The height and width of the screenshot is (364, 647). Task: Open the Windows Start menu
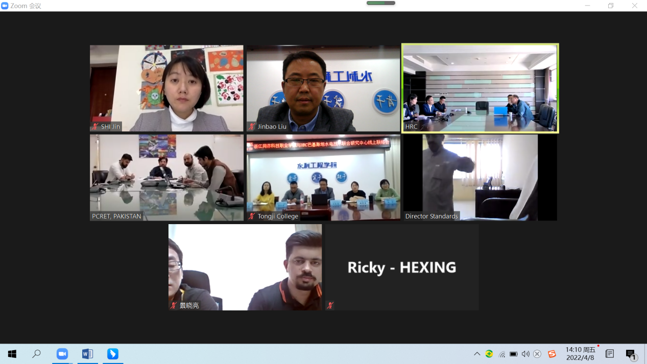click(12, 354)
